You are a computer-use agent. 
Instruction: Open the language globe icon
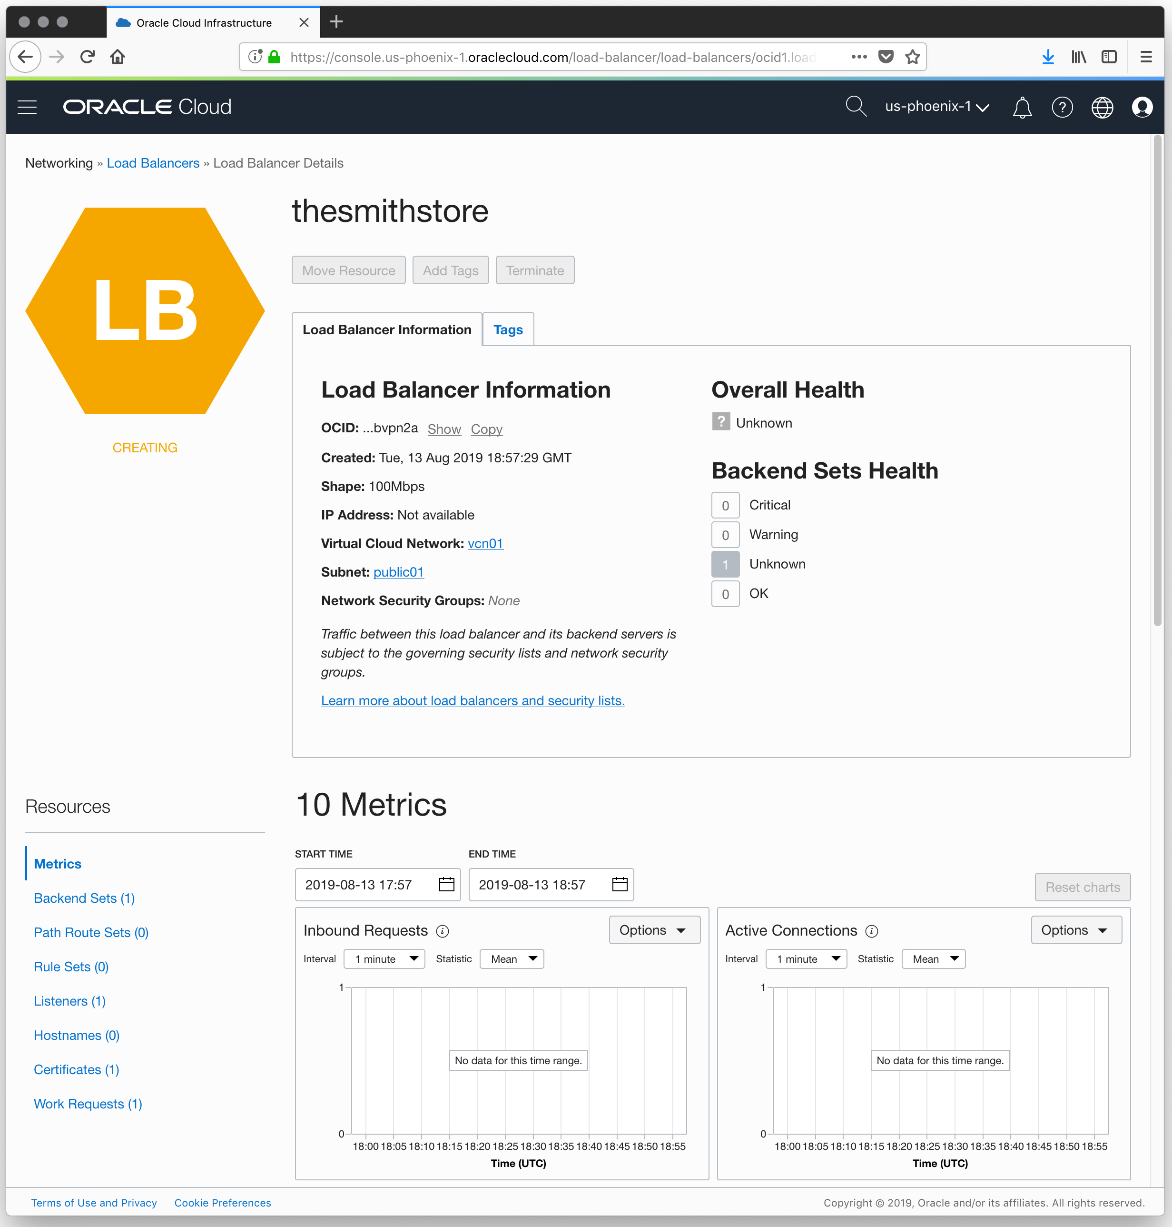1102,108
